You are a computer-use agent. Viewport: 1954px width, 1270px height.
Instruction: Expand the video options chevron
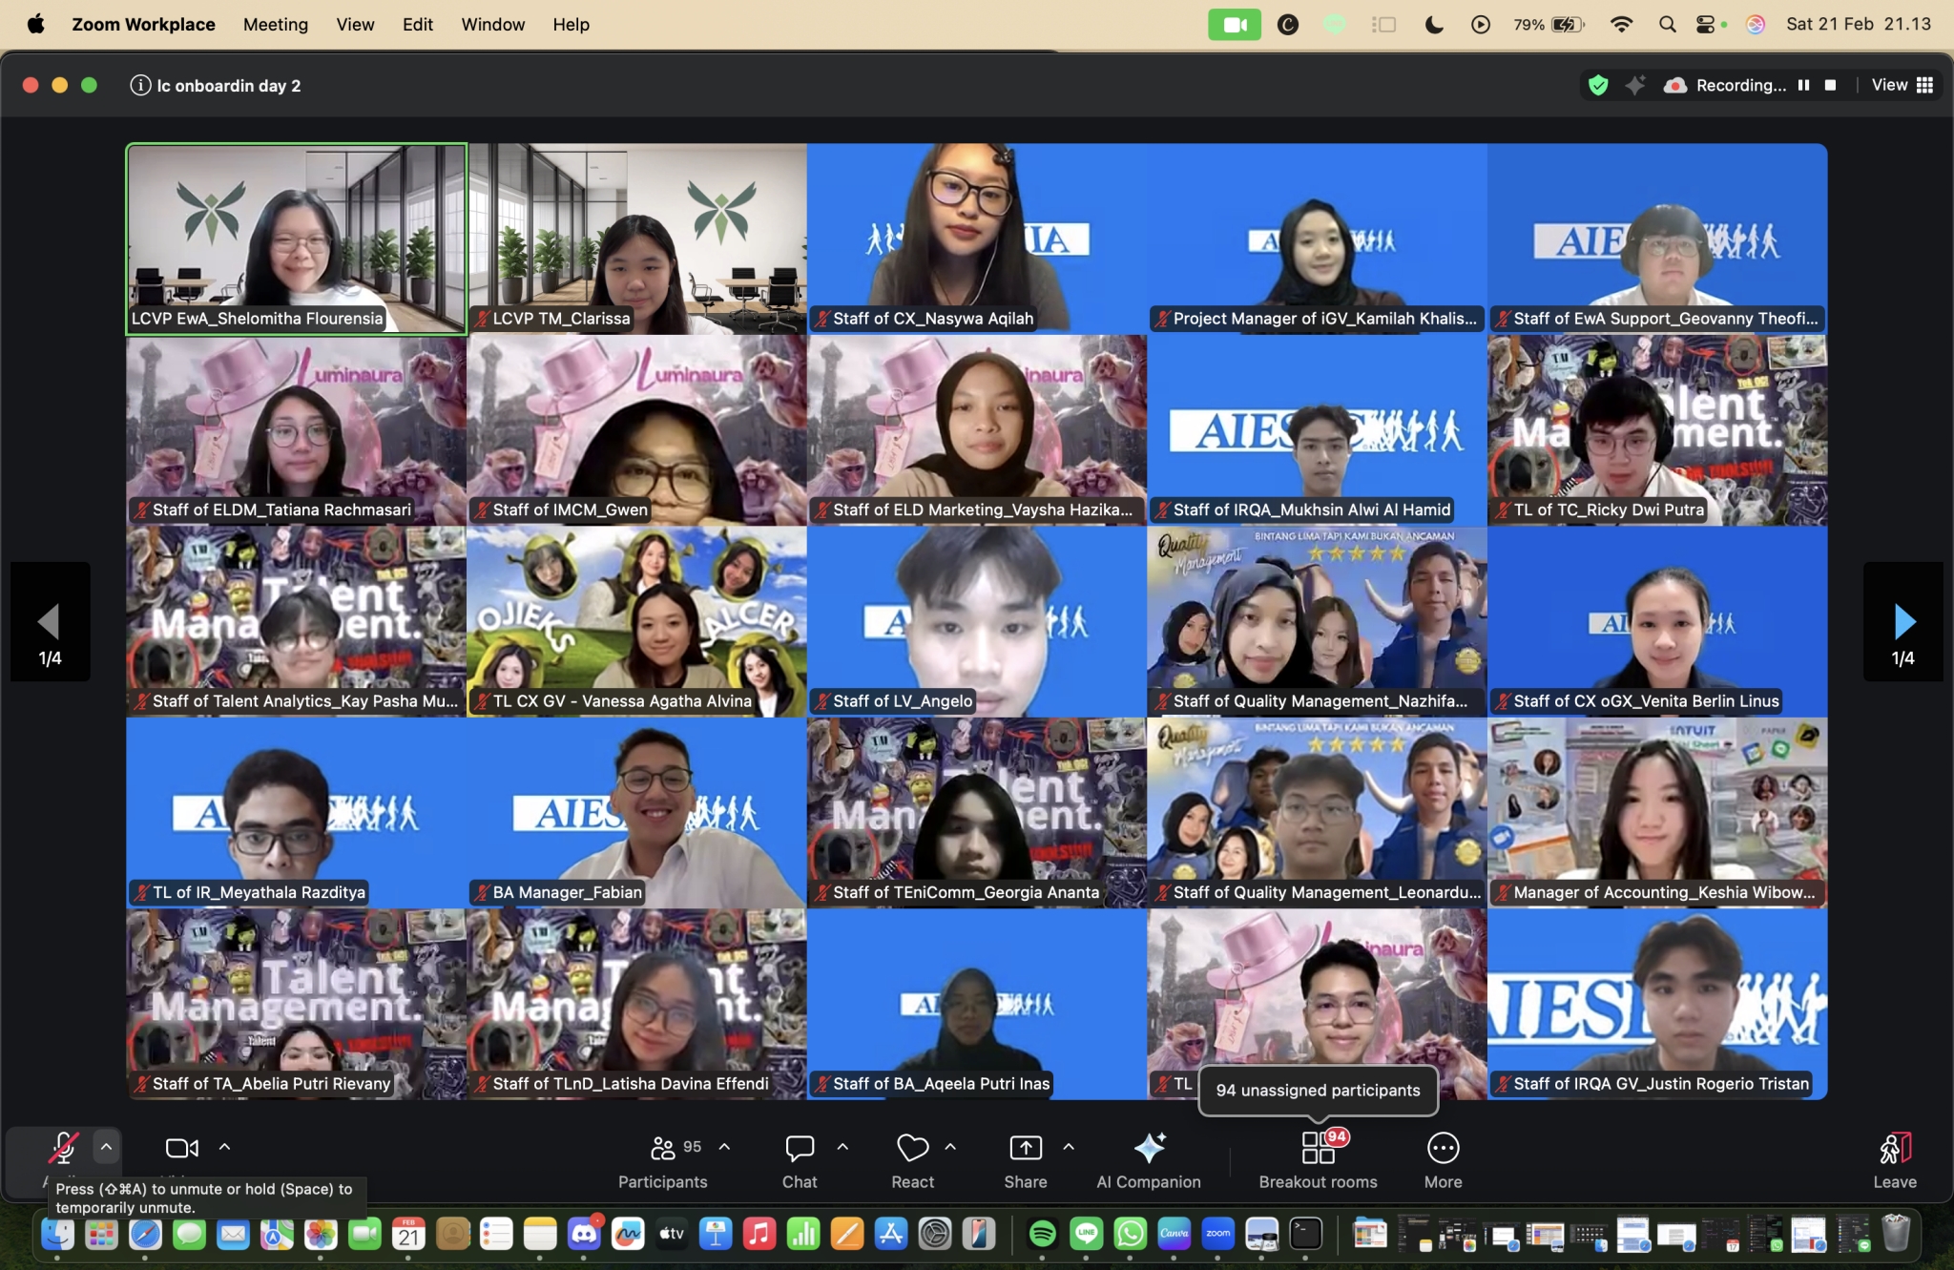225,1147
